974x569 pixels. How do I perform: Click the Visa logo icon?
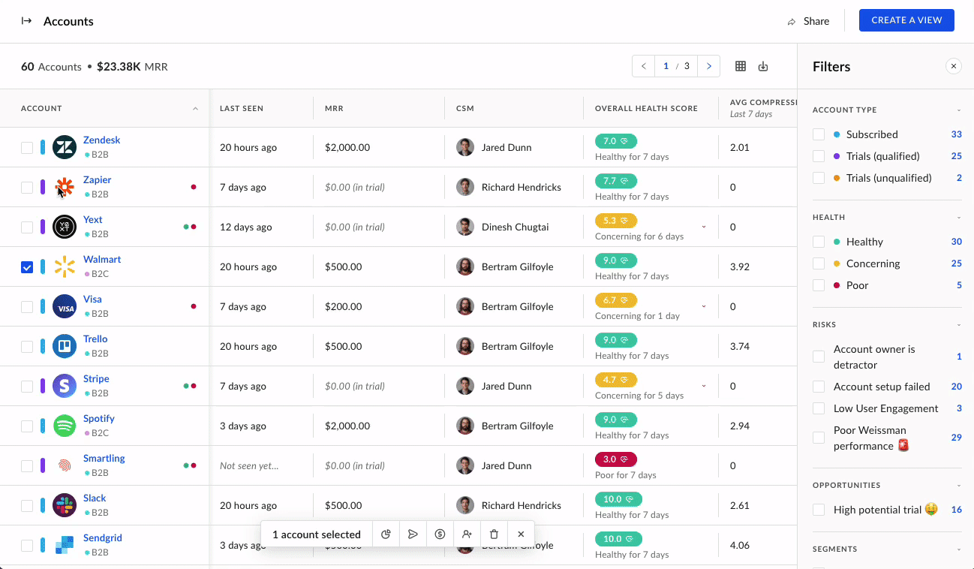coord(65,307)
